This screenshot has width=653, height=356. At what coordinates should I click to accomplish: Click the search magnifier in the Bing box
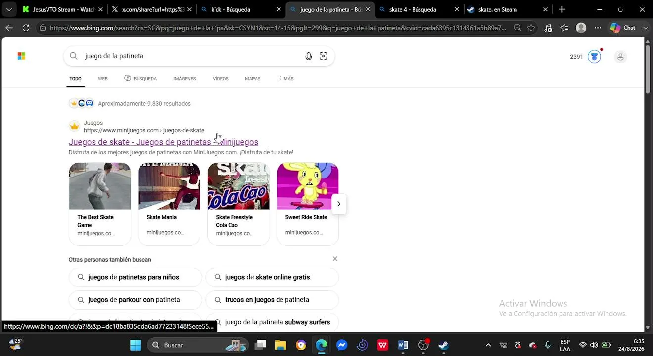coord(74,56)
